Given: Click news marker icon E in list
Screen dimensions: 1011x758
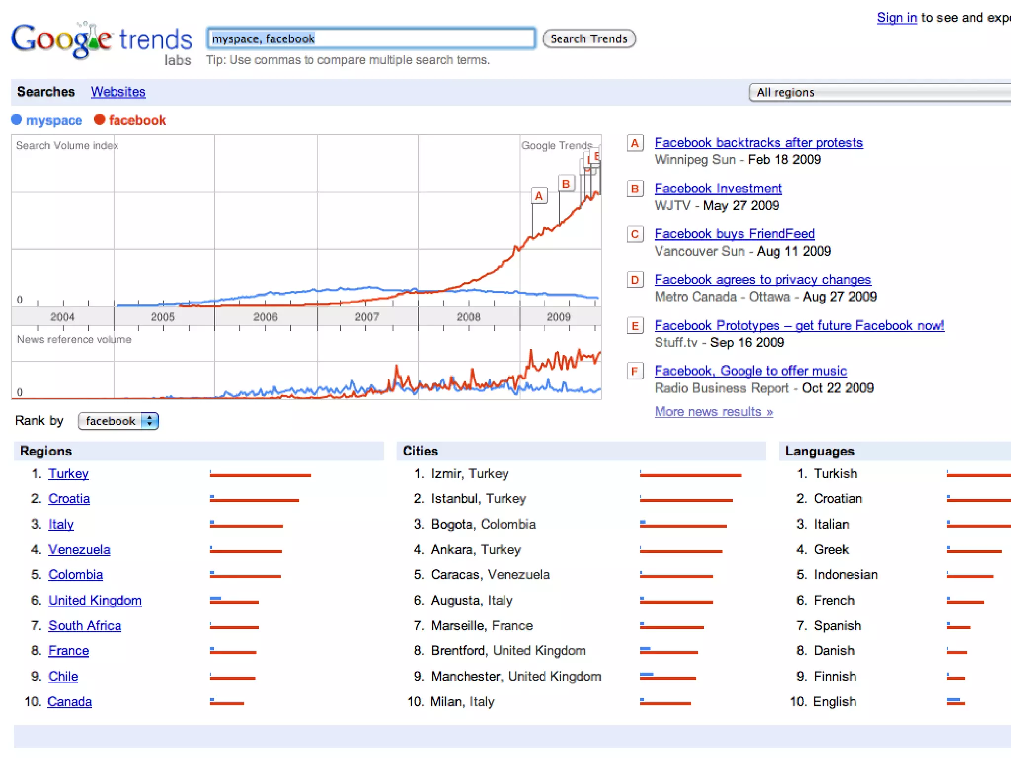Looking at the screenshot, I should coord(635,326).
